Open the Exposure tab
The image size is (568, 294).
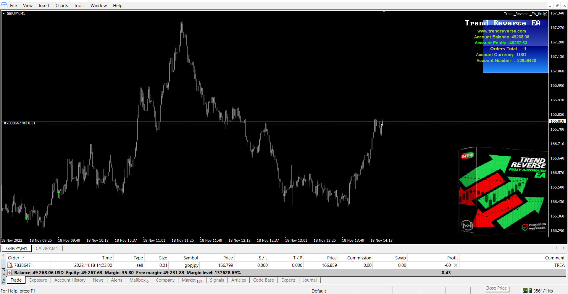coord(38,280)
